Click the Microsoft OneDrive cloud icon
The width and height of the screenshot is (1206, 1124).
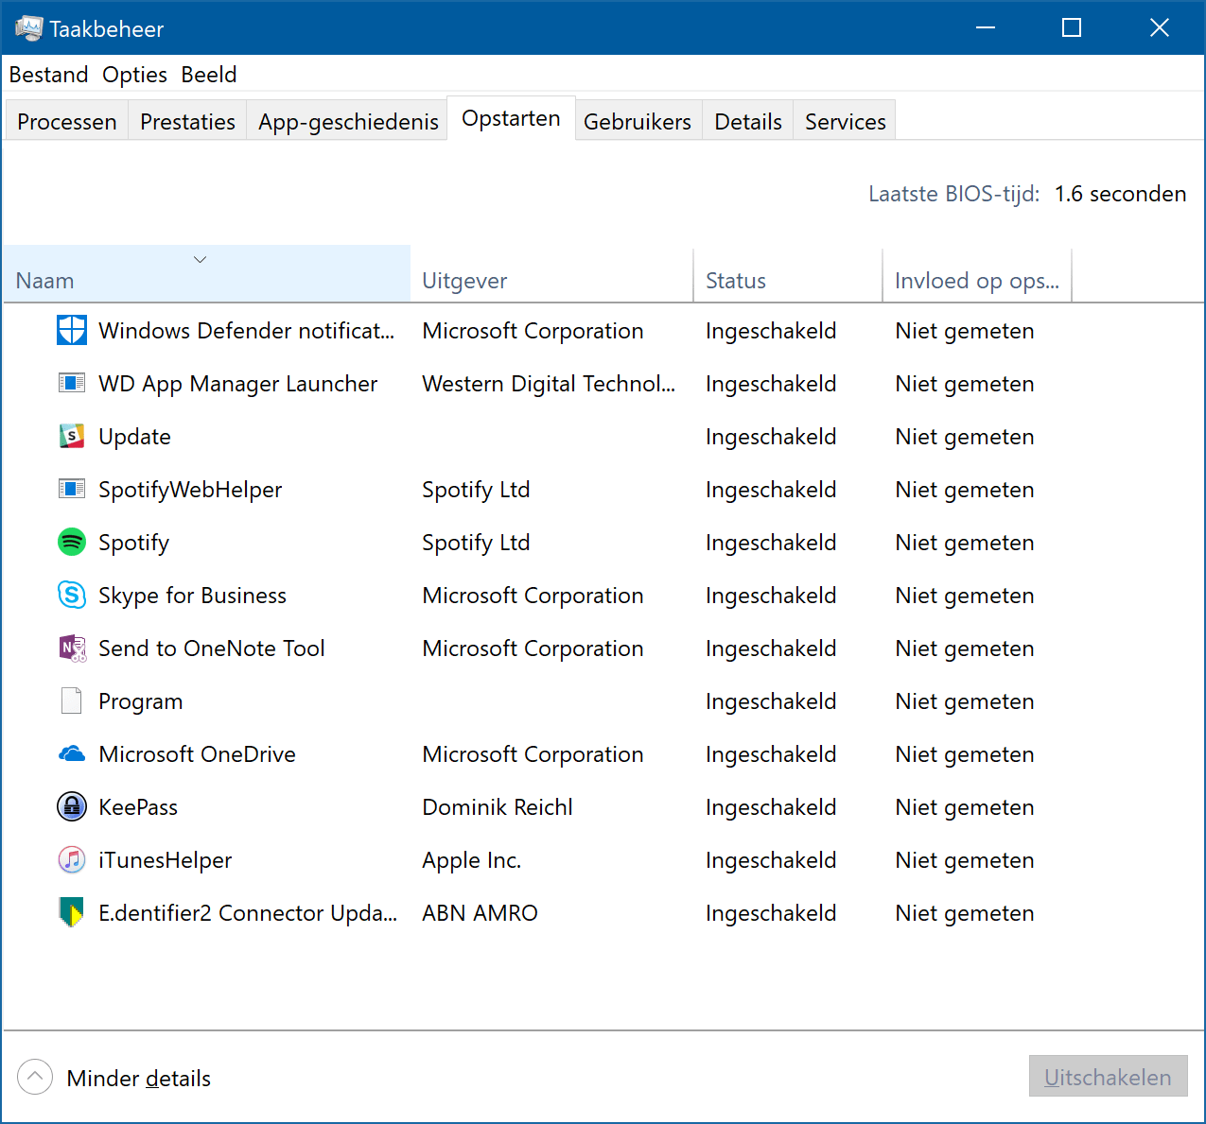(x=72, y=753)
